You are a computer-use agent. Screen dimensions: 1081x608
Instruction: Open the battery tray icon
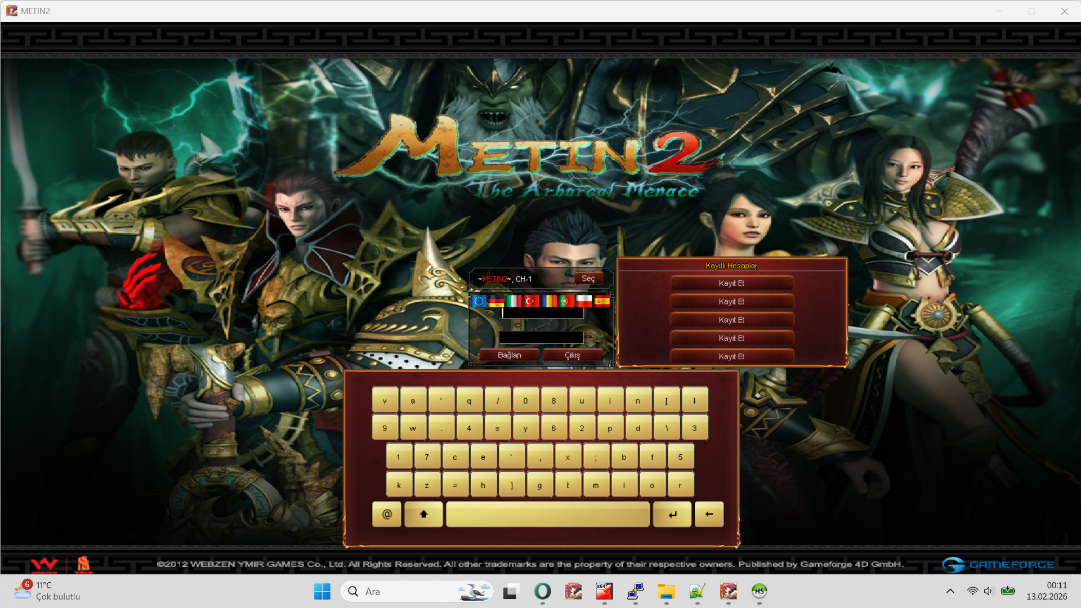click(x=1008, y=591)
